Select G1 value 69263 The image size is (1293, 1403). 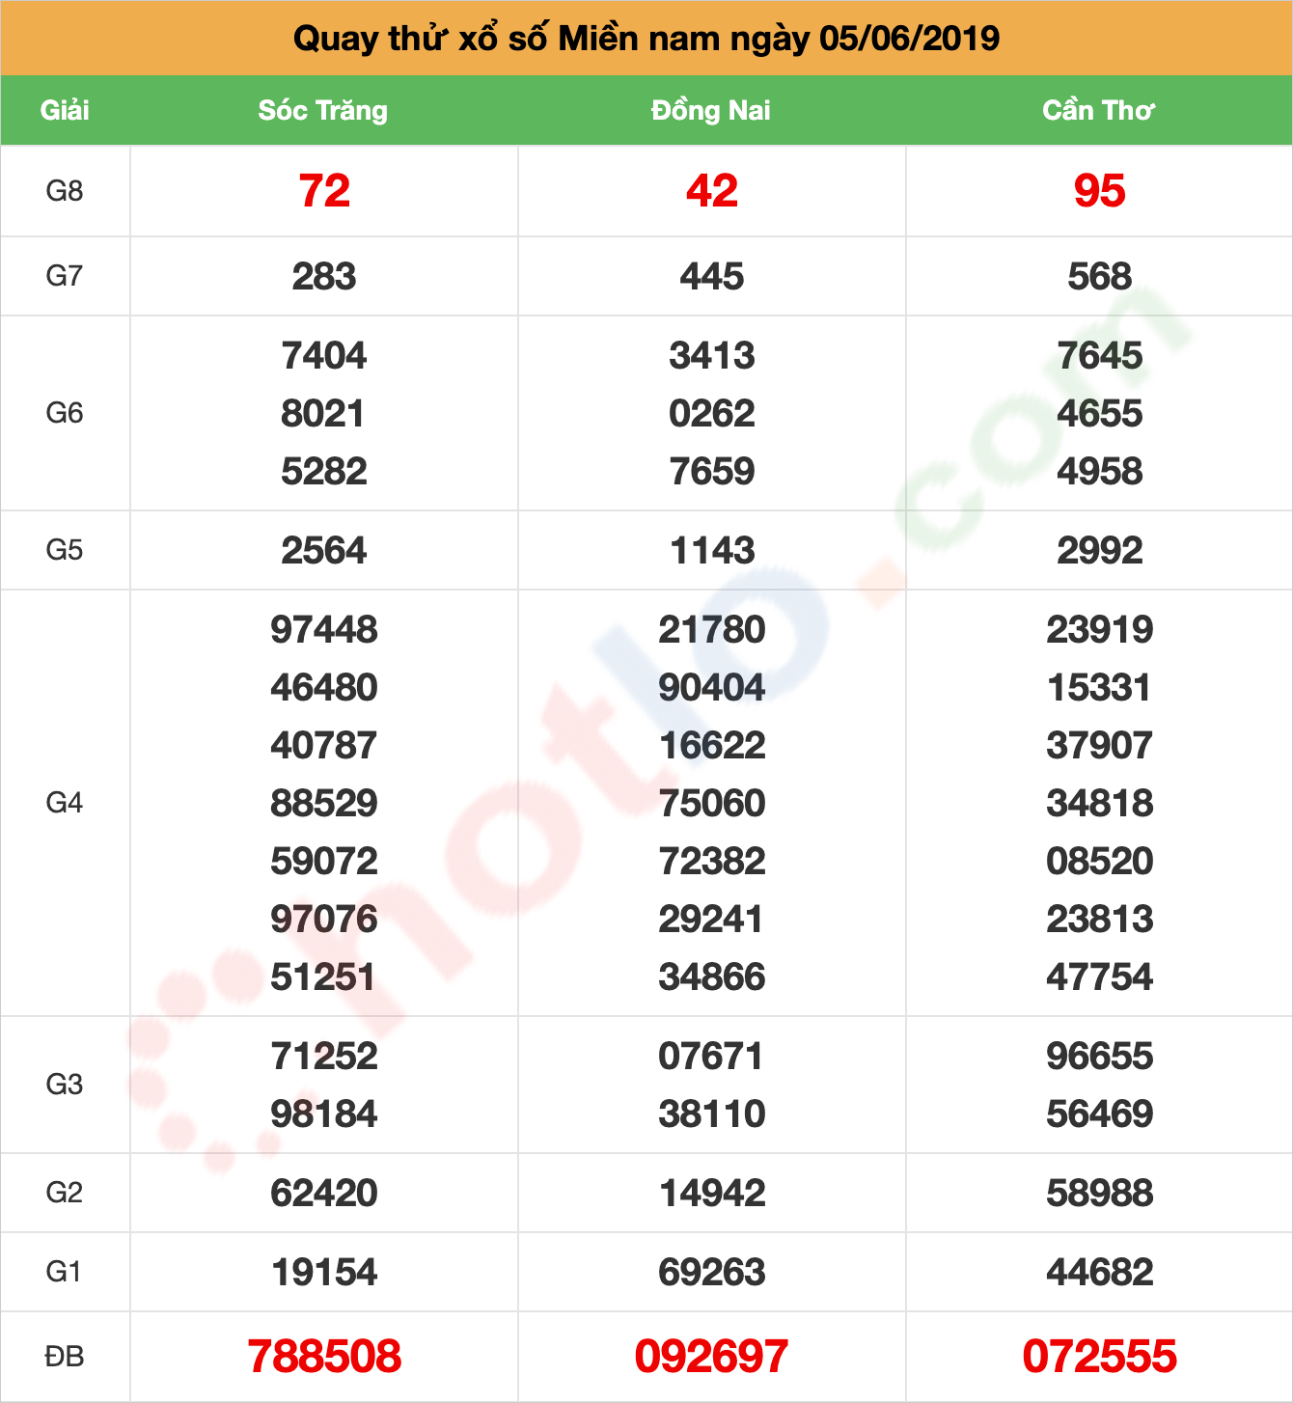click(712, 1273)
